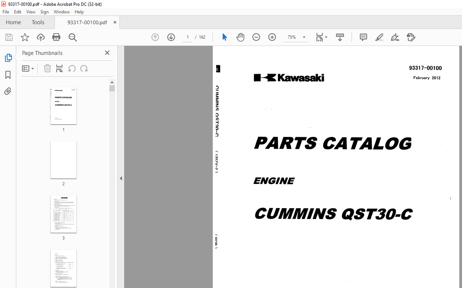Print the PDF document
Viewport: 462px width, 288px height.
coord(56,37)
